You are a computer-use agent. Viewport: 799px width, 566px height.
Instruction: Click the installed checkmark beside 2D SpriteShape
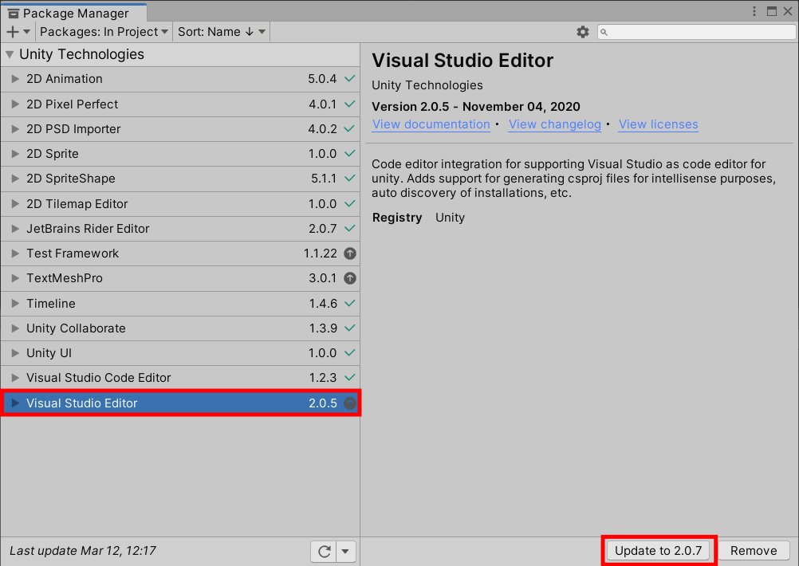click(x=349, y=179)
